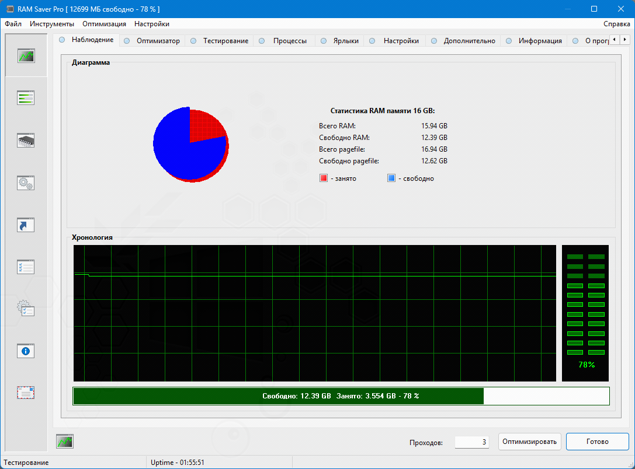Click the 78% LED level meter
This screenshot has width=635, height=469.
[x=585, y=313]
